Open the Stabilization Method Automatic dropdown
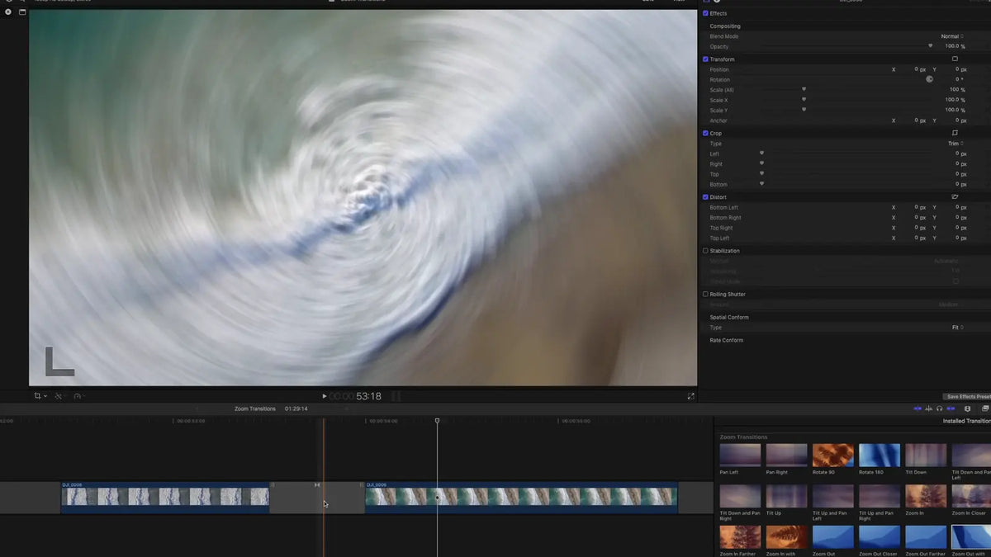 click(946, 261)
